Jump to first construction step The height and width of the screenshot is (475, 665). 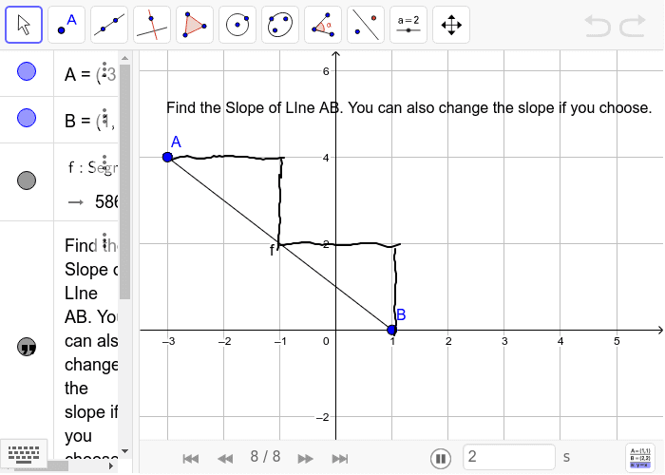pos(190,459)
